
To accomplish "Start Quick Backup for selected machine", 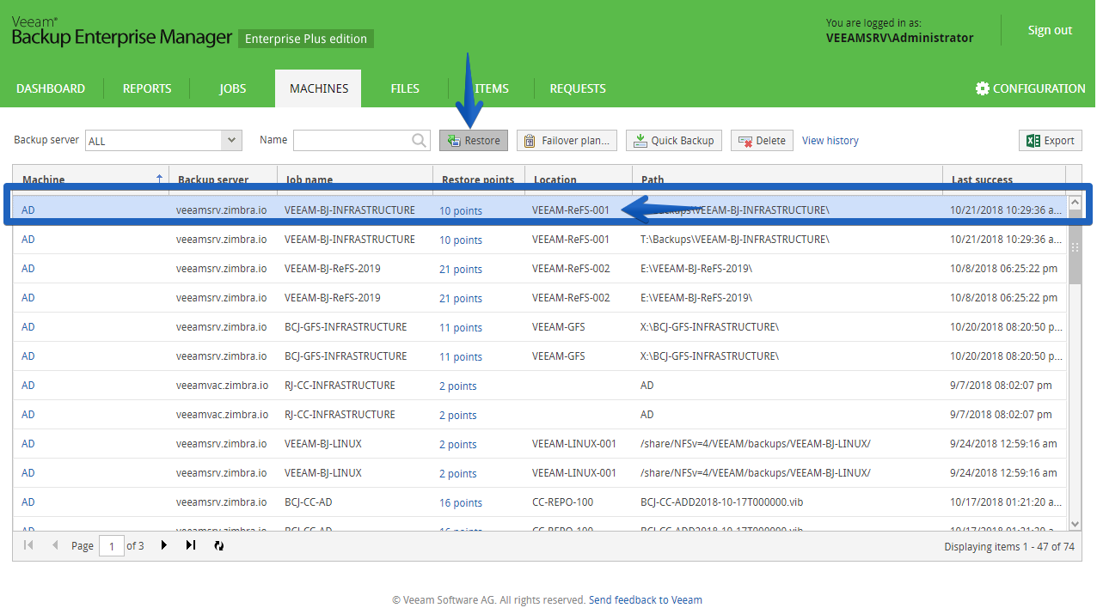I will (674, 141).
